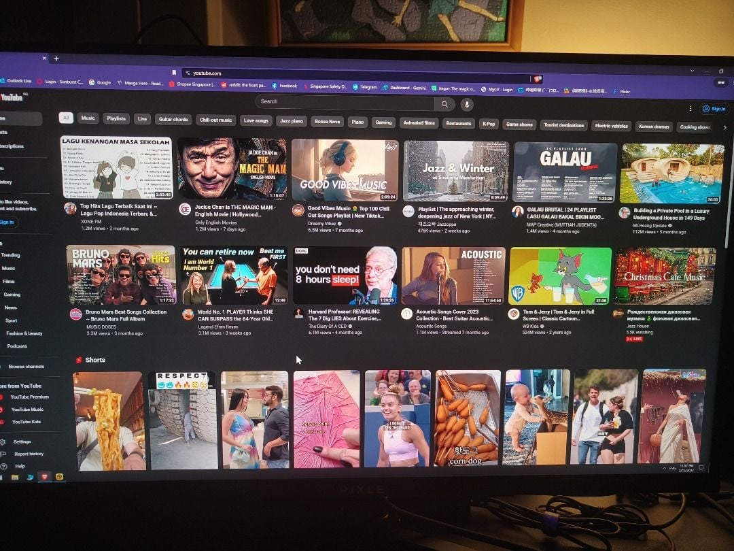Open Music in the sidebar Explore list
Viewport: 734px width, 551px height.
(x=8, y=269)
